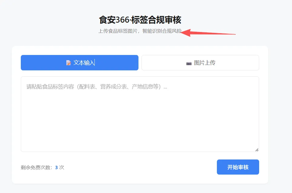Open the image upload panel
Viewport: 292px width, 193px height.
click(200, 62)
